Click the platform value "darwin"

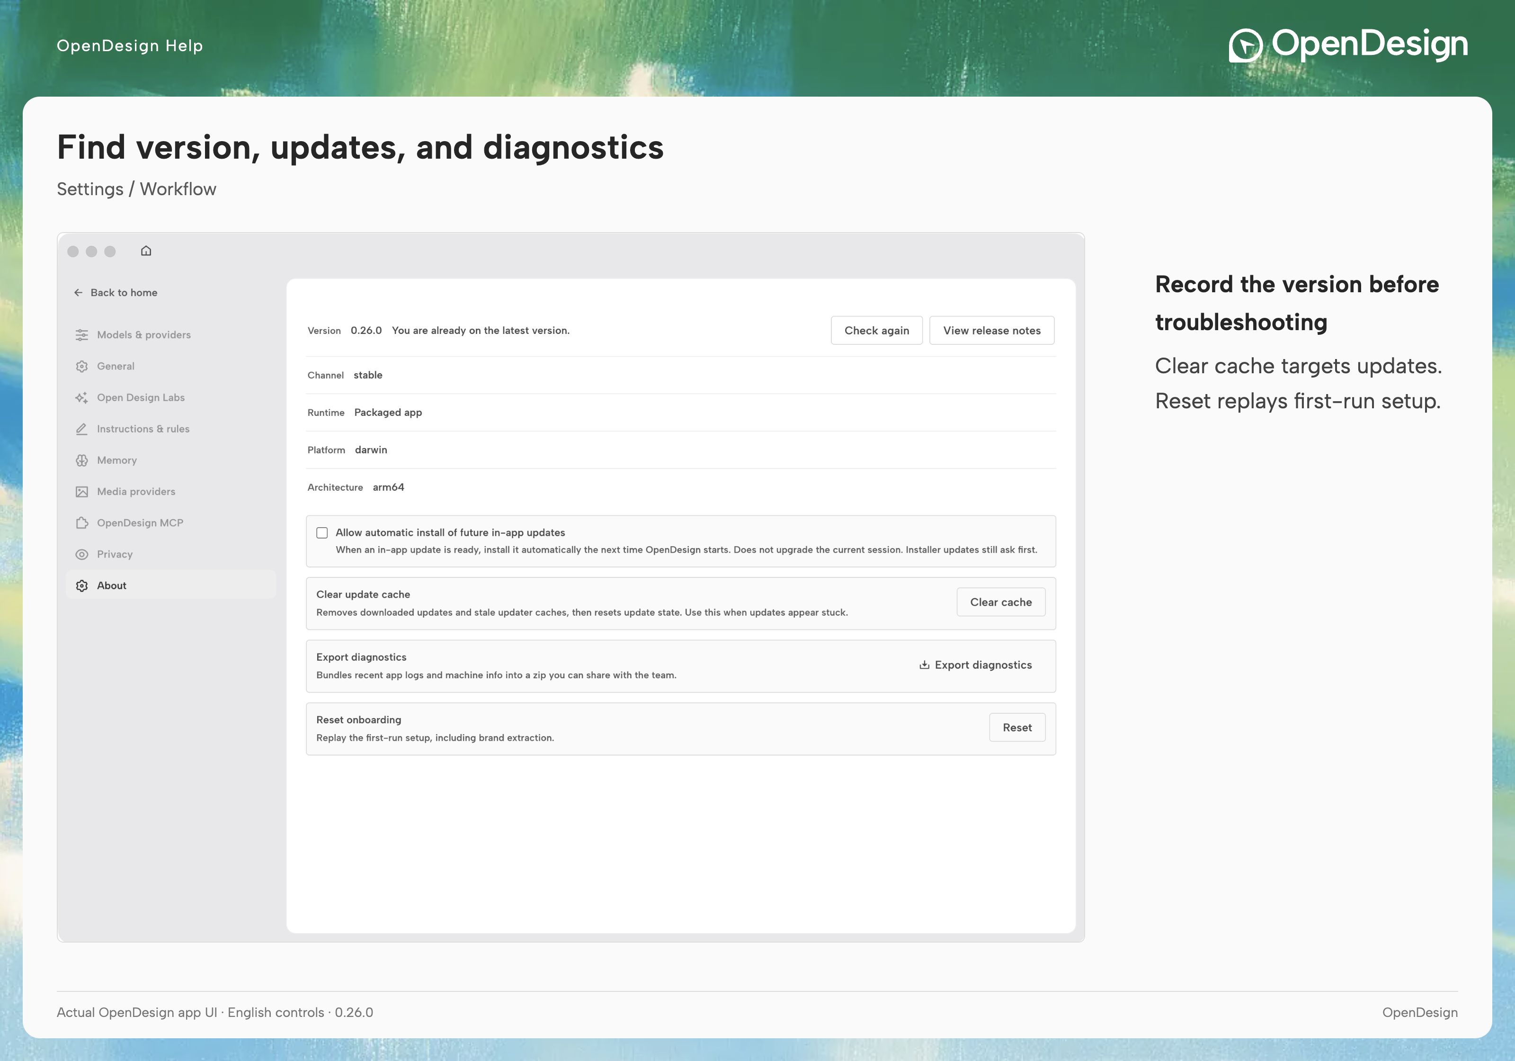371,450
